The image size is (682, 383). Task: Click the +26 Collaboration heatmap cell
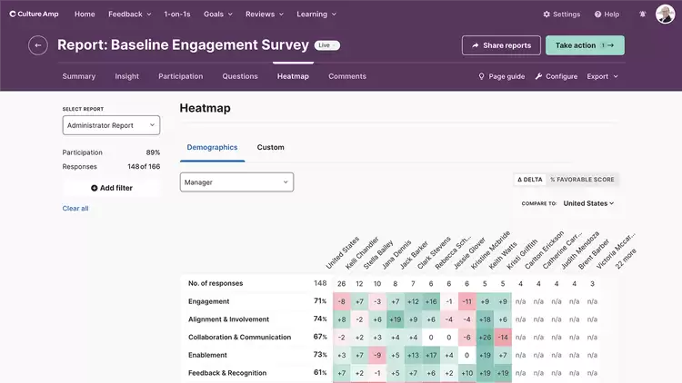(485, 337)
